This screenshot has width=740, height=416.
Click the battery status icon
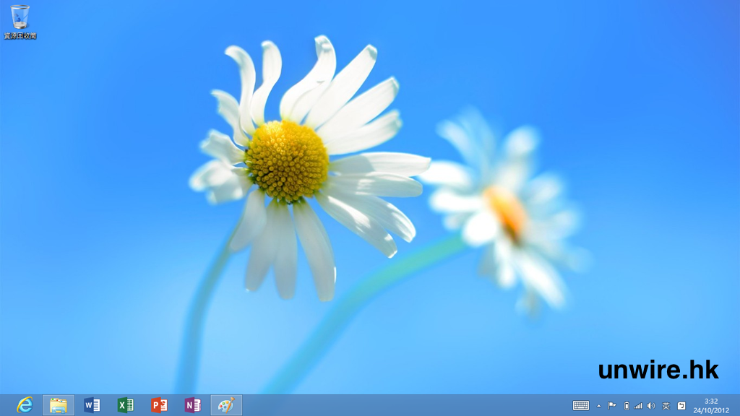(x=627, y=406)
